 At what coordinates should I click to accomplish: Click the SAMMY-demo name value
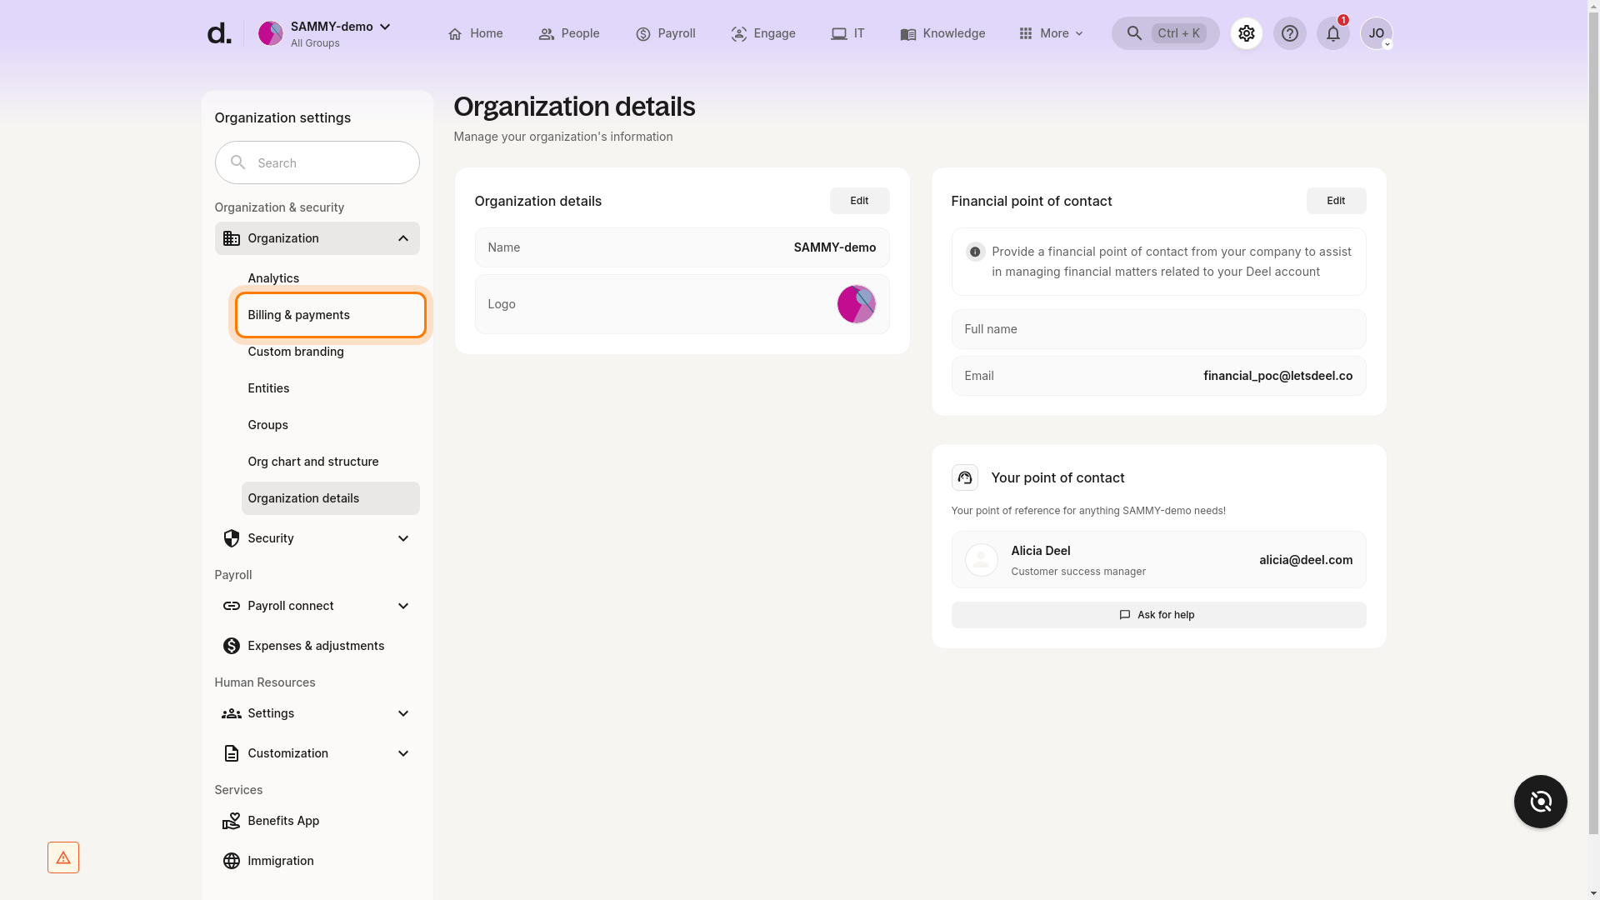[834, 247]
